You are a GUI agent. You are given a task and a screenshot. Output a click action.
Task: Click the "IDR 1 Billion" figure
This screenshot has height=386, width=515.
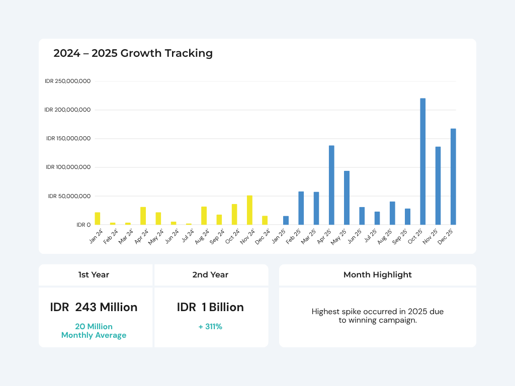[x=210, y=307]
